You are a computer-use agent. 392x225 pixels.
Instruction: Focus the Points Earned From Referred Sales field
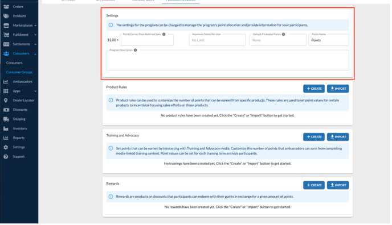click(146, 40)
